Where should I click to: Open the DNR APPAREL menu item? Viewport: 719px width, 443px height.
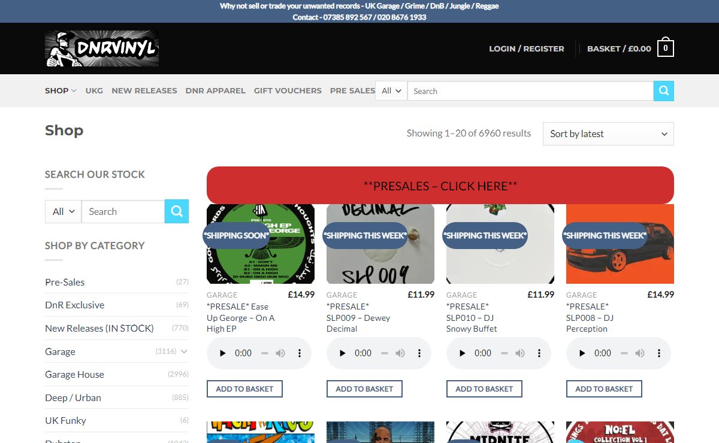click(x=216, y=91)
